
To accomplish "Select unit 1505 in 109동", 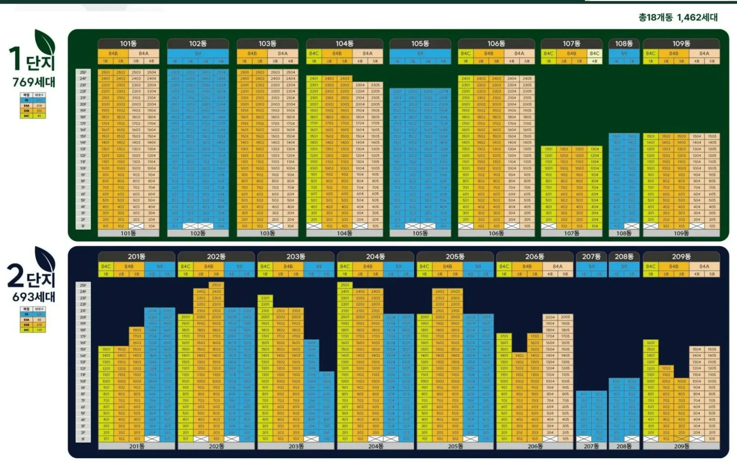I will tap(712, 136).
